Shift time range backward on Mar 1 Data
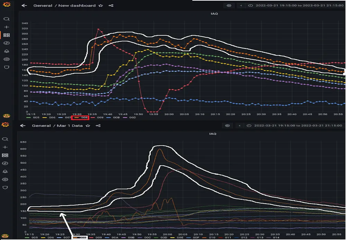This screenshot has width=346, height=240. [x=240, y=126]
